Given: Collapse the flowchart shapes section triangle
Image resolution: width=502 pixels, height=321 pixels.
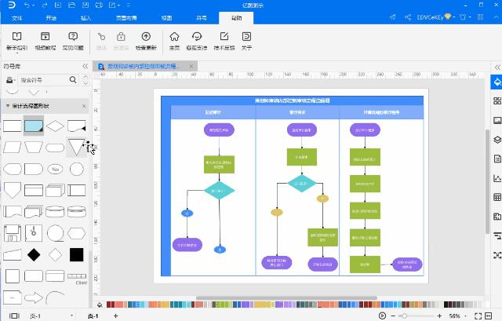Looking at the screenshot, I should (8, 106).
